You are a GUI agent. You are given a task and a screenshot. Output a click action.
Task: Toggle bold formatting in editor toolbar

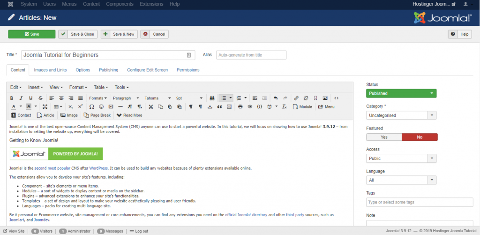(x=12, y=99)
